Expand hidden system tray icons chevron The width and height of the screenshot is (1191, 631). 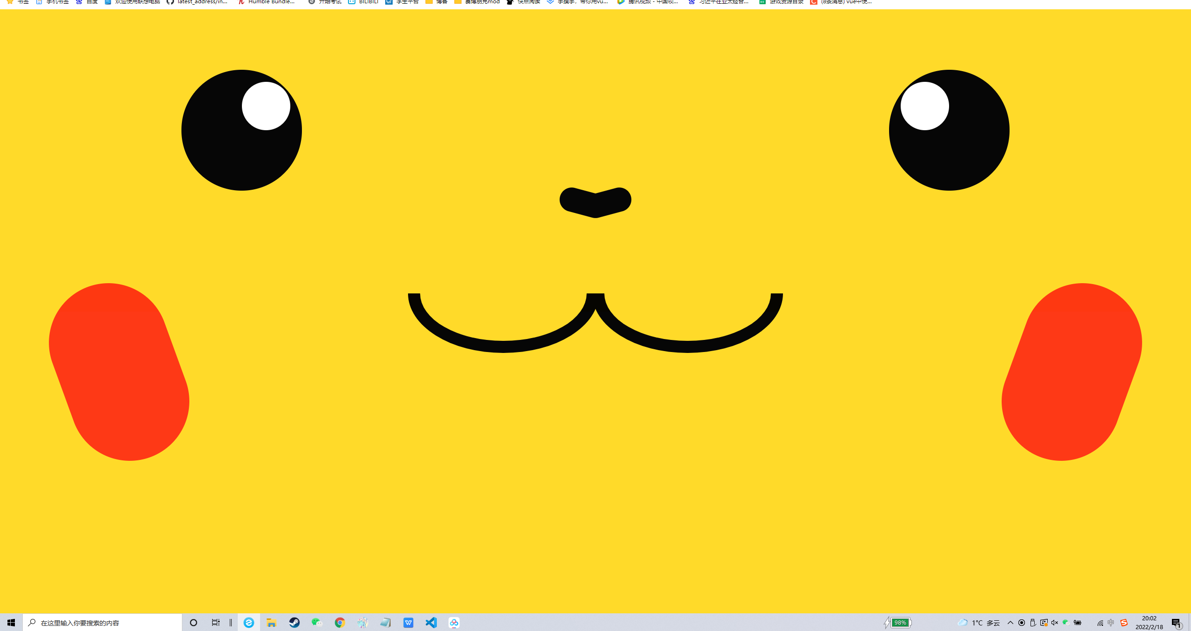(x=1010, y=623)
